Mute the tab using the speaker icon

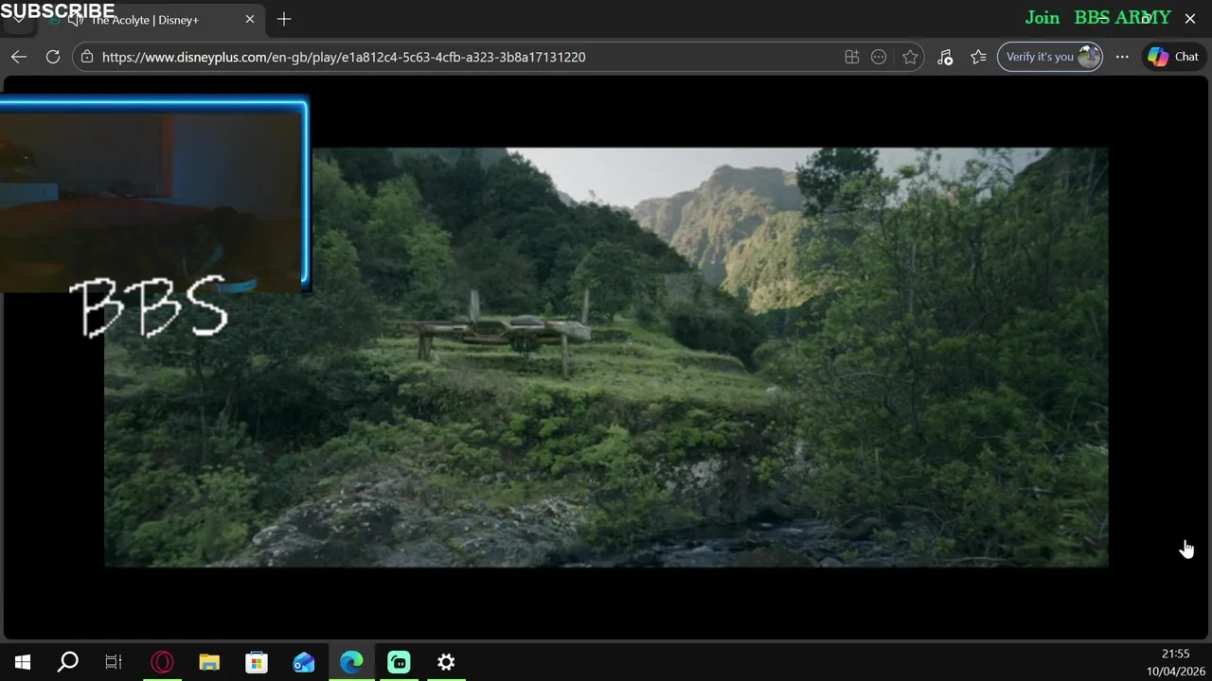coord(76,20)
